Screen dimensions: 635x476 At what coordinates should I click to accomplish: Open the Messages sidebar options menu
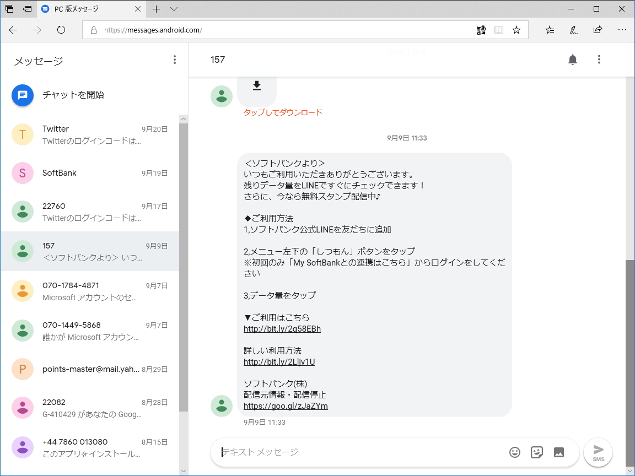click(x=175, y=59)
